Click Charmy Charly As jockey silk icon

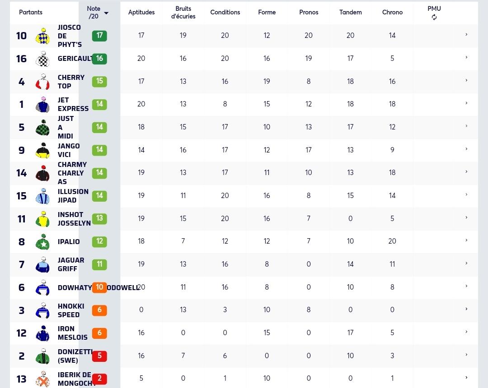click(42, 173)
